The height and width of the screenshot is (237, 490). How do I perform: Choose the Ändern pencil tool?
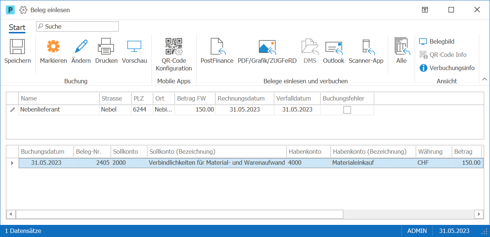point(81,47)
